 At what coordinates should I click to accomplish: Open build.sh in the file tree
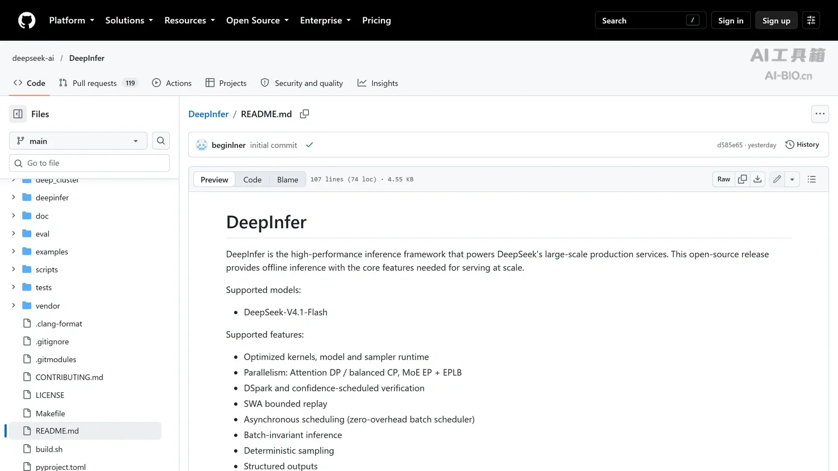49,449
